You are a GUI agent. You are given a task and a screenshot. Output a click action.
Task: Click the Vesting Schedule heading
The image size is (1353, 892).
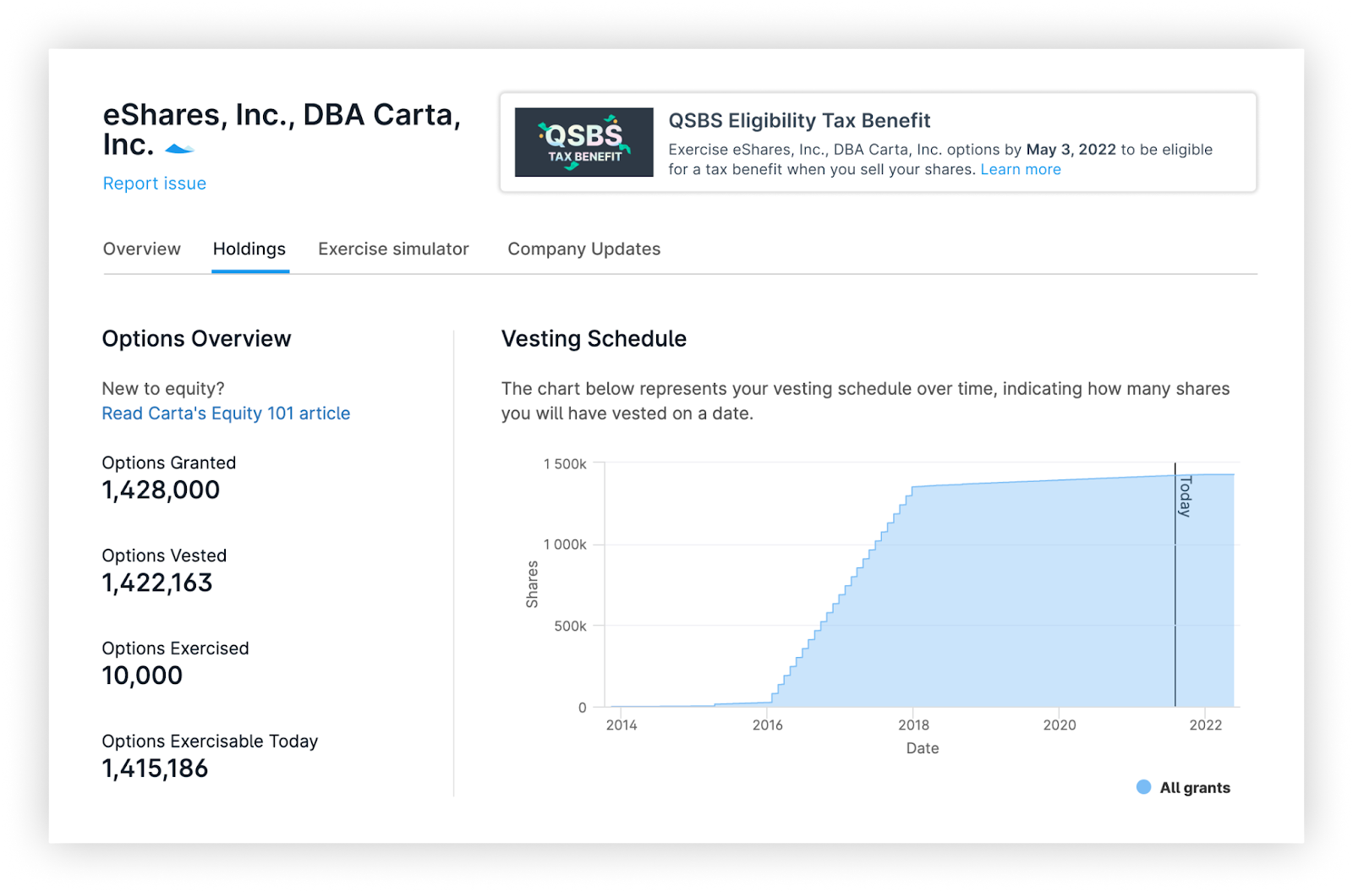[x=594, y=339]
